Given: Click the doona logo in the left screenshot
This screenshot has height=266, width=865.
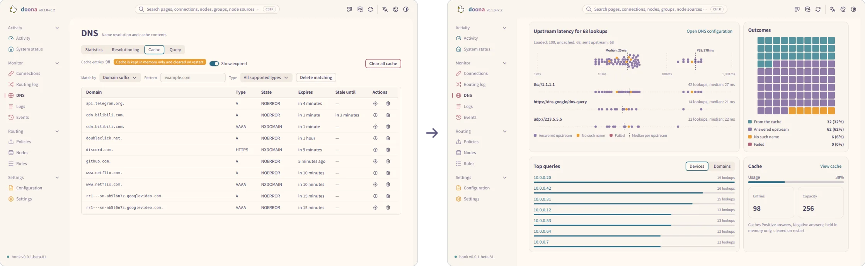Looking at the screenshot, I should tap(13, 9).
